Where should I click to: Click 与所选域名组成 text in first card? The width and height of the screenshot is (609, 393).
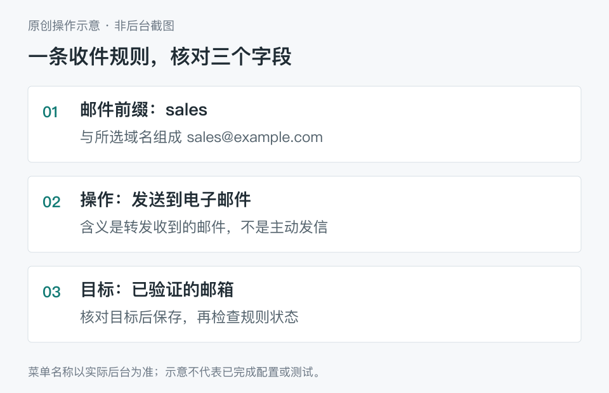coord(131,137)
